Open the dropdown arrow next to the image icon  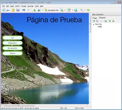click(x=42, y=10)
